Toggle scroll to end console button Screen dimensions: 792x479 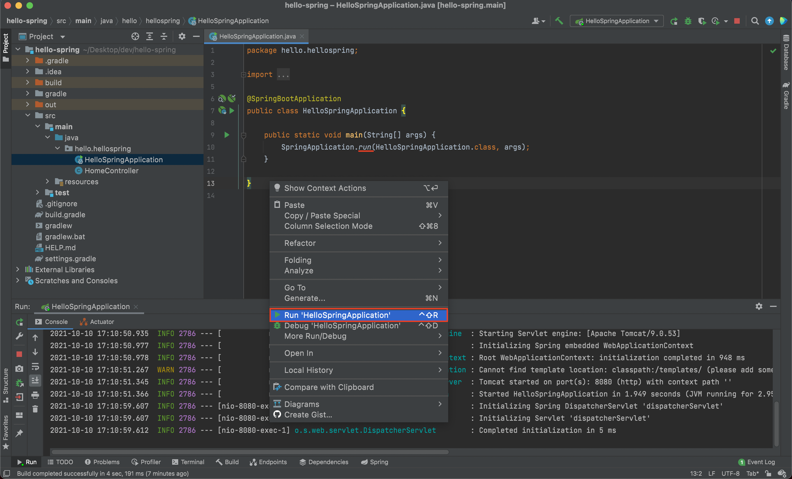35,381
